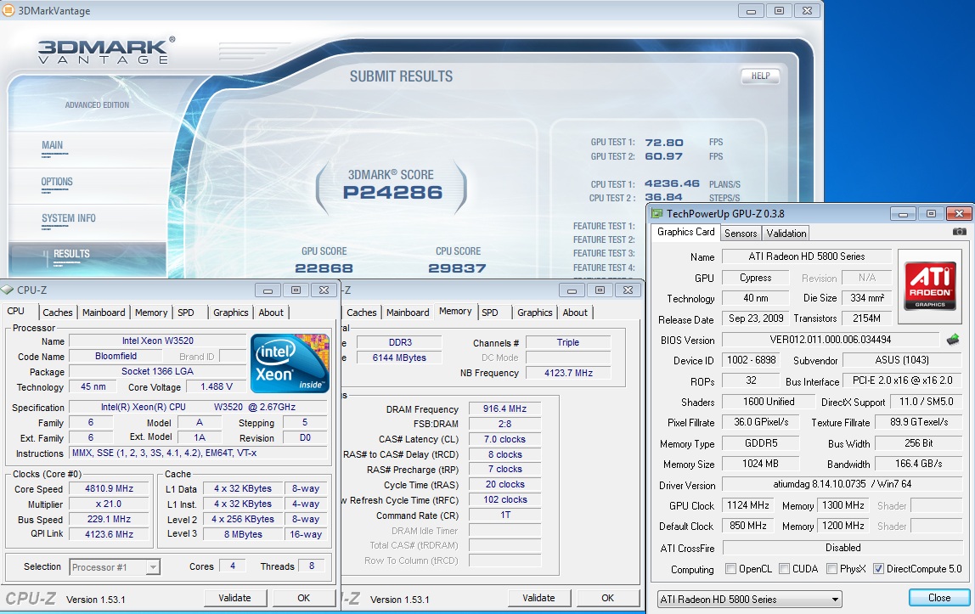Open the About tab in front CPU-Z window
The height and width of the screenshot is (614, 975).
(271, 313)
